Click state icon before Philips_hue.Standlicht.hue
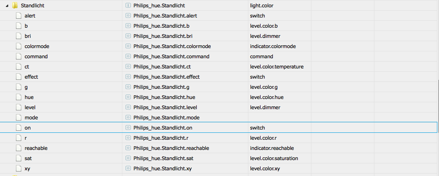The image size is (439, 176). [x=128, y=97]
